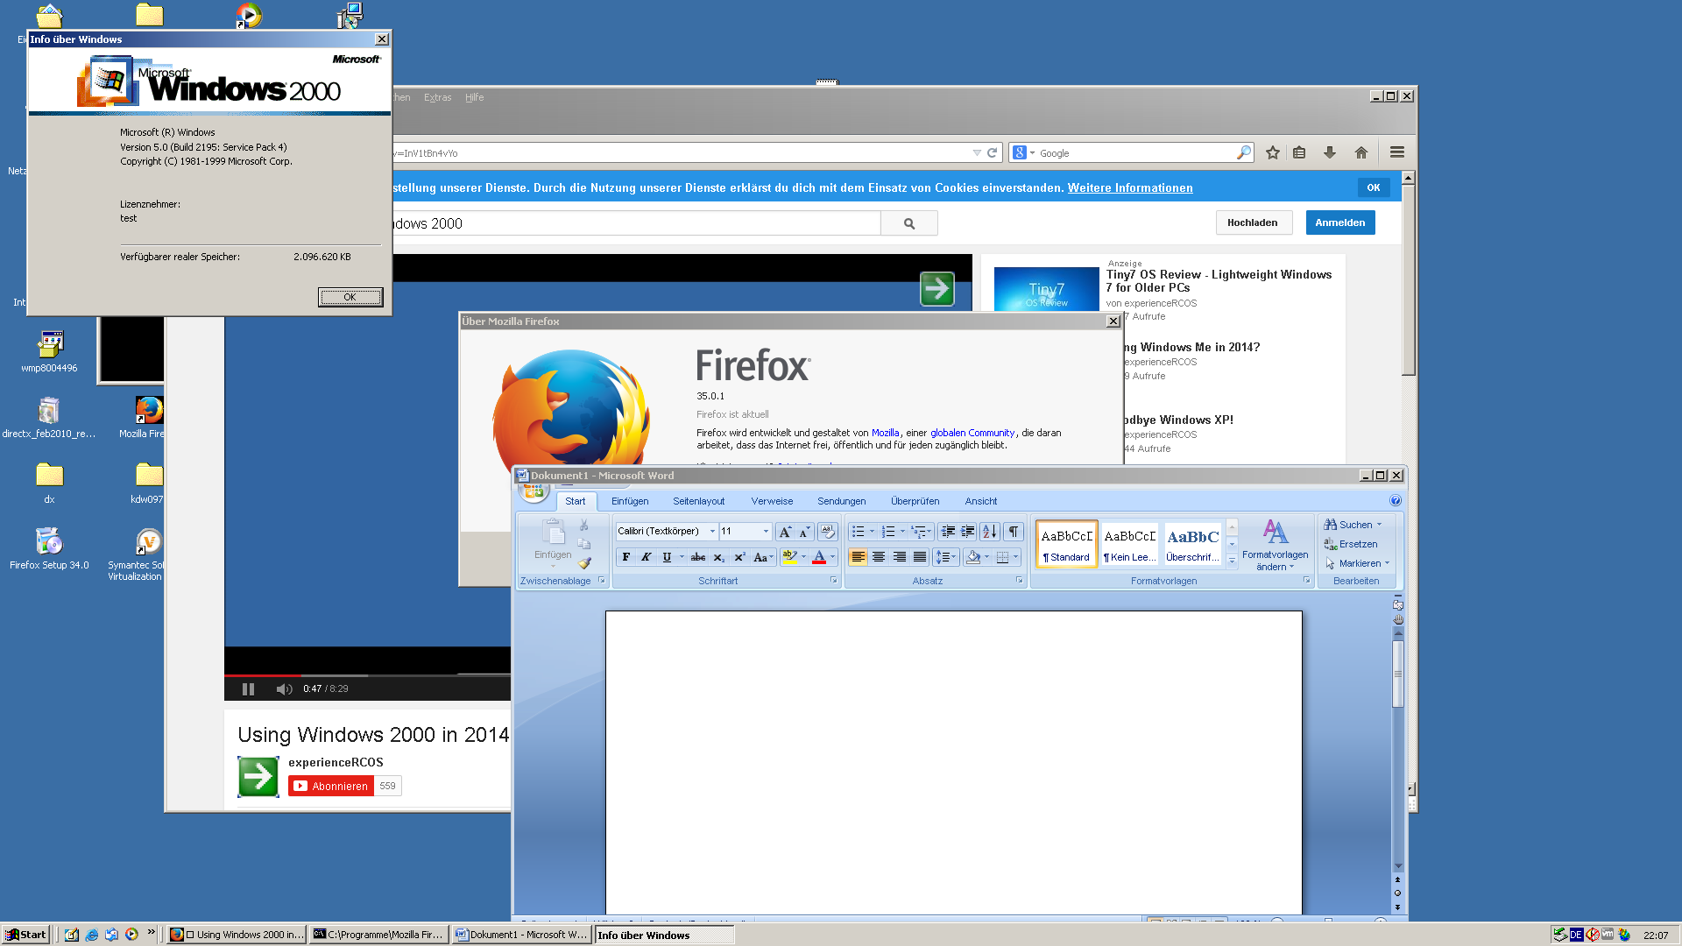The image size is (1682, 946).
Task: Apply superscript formatting
Action: (x=739, y=557)
